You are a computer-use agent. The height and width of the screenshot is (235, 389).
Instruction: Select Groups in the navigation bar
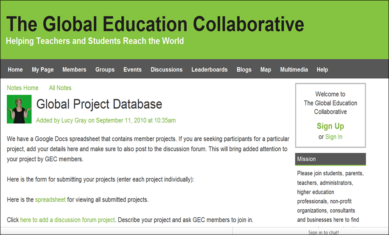(105, 69)
